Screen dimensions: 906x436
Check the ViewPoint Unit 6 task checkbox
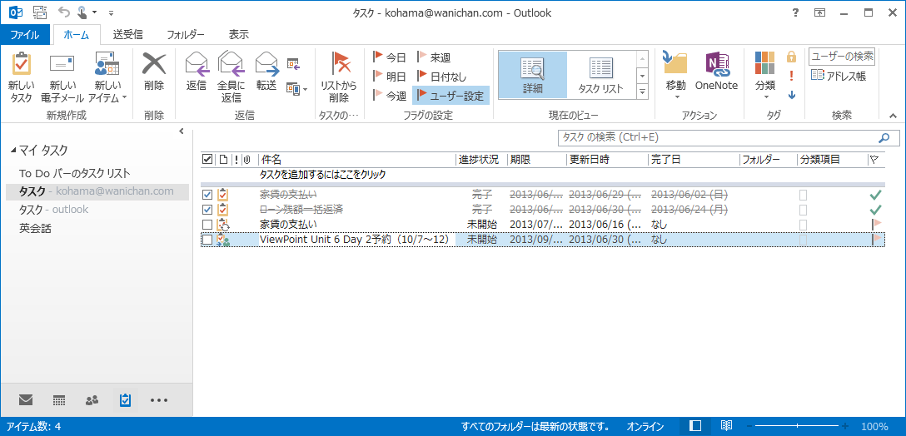tap(207, 239)
